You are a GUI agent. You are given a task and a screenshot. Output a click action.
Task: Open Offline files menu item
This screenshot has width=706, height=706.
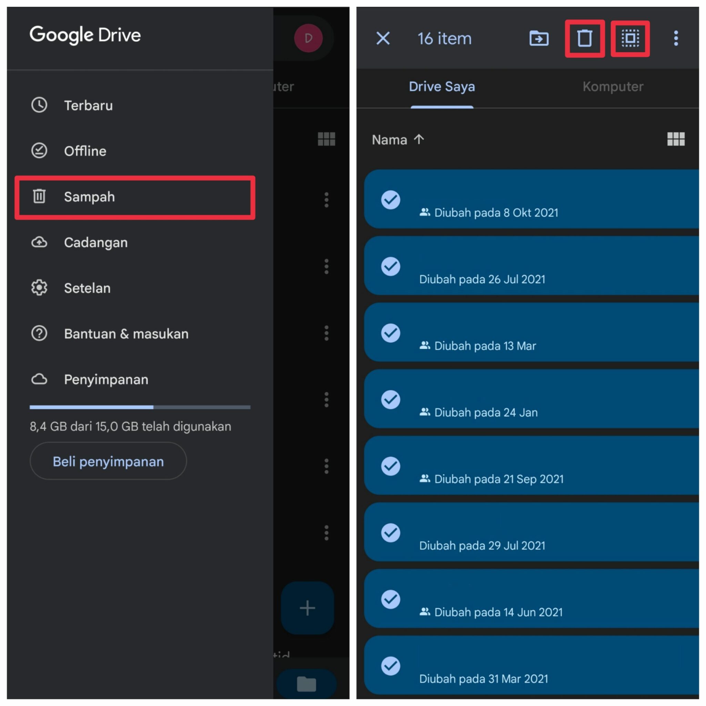pos(140,151)
